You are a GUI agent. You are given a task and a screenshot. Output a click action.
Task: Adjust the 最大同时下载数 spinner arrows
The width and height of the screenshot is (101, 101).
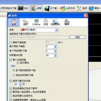click(55, 47)
